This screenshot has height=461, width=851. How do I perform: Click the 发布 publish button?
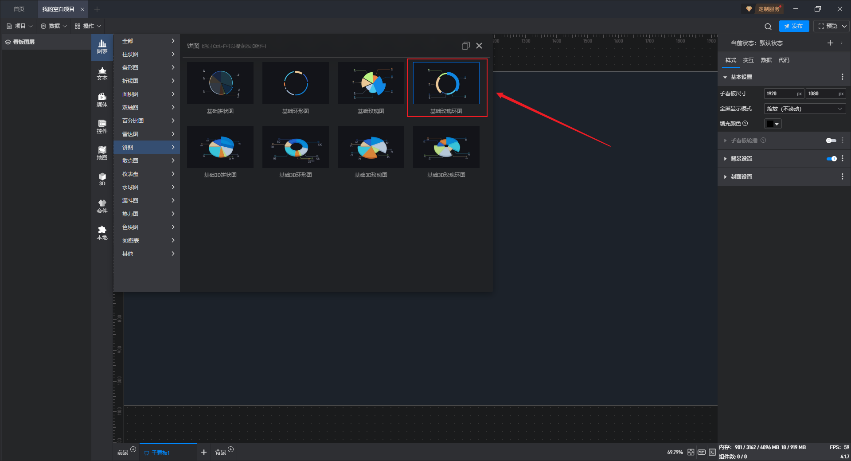coord(794,26)
